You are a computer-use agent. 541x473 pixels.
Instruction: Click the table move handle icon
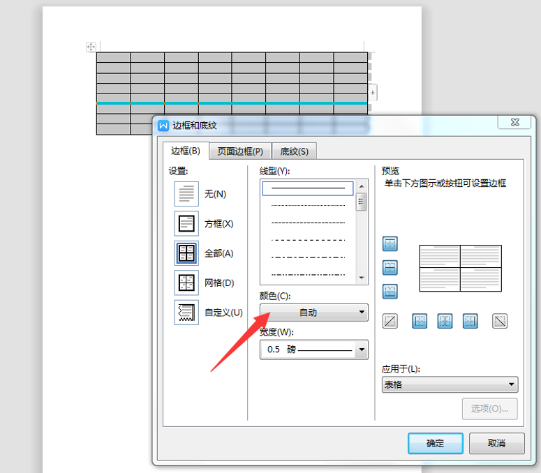click(91, 47)
